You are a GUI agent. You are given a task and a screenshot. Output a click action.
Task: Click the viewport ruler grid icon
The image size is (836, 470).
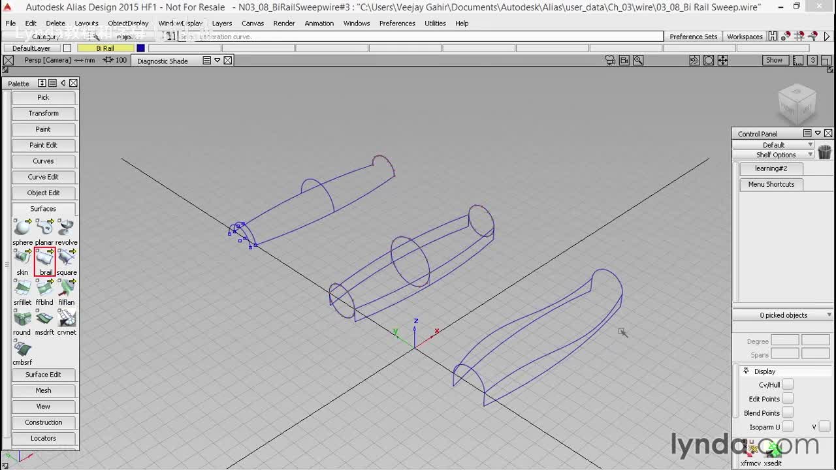(x=797, y=60)
